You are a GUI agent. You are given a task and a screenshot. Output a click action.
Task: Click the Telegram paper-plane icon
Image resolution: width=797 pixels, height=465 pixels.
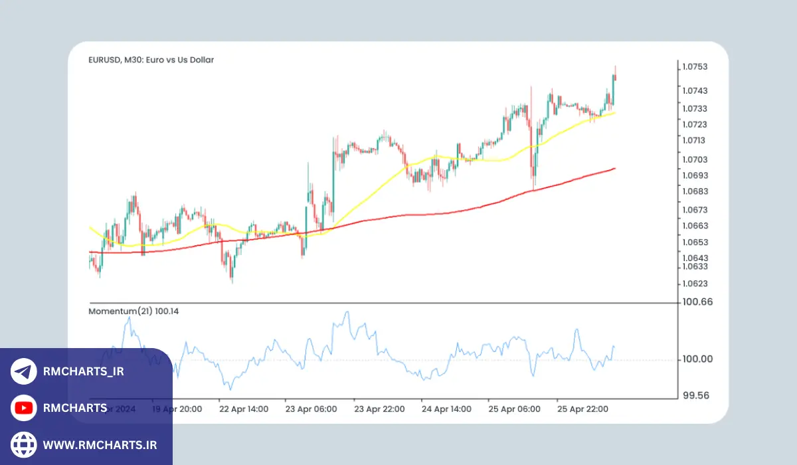24,371
